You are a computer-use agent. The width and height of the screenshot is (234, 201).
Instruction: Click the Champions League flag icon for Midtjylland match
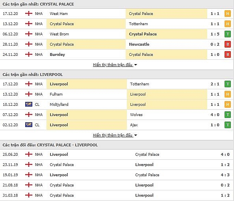29,104
